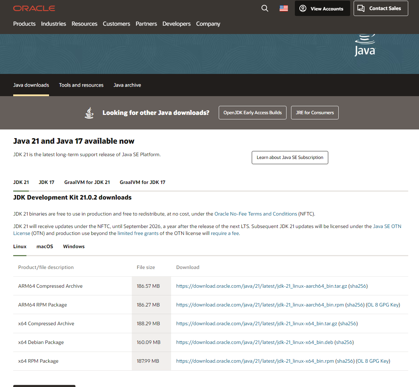Open the Products menu

[24, 24]
